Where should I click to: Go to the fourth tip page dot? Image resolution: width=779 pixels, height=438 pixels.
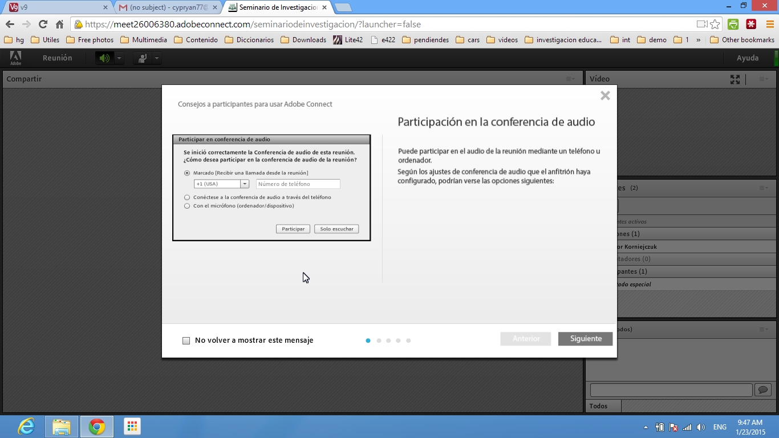pyautogui.click(x=398, y=340)
